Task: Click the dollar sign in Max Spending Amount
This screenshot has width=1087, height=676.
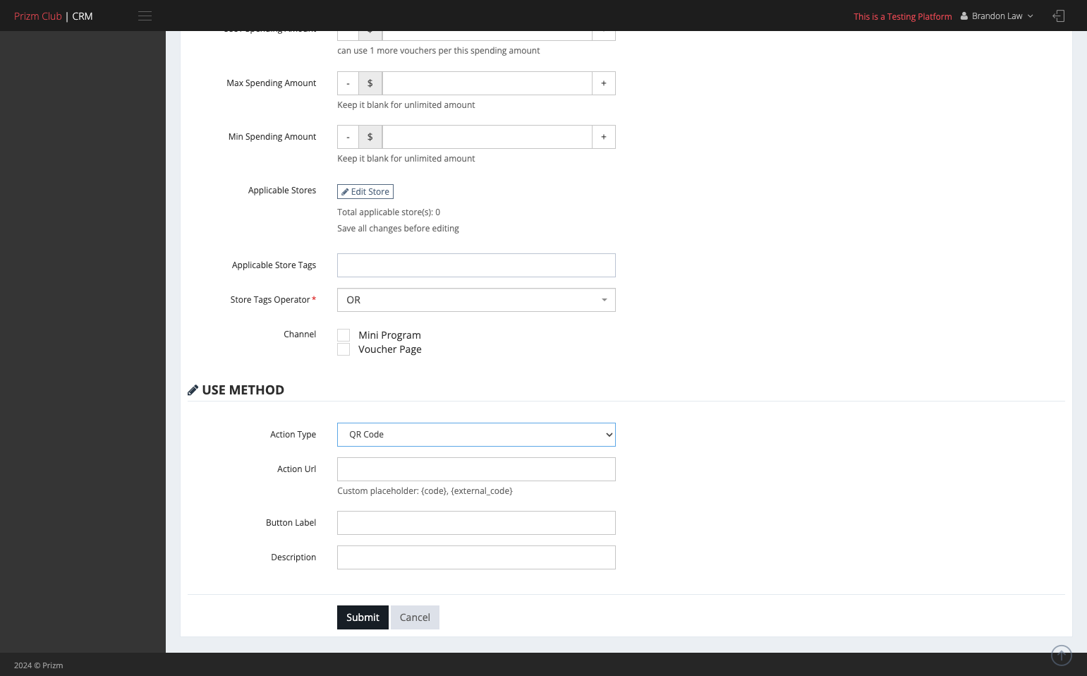Action: point(370,83)
